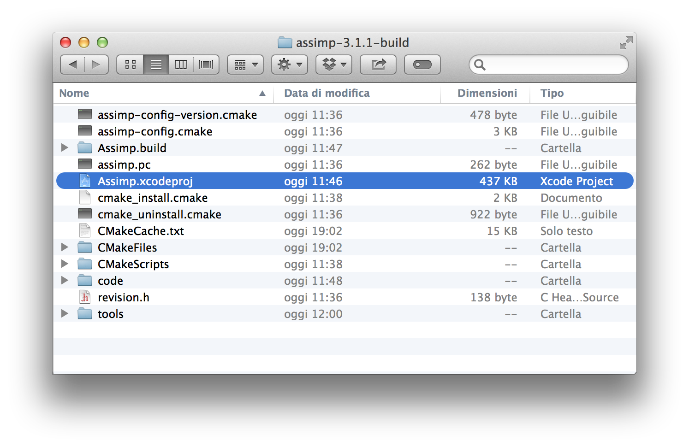
Task: Expand the tools folder
Action: coord(64,314)
